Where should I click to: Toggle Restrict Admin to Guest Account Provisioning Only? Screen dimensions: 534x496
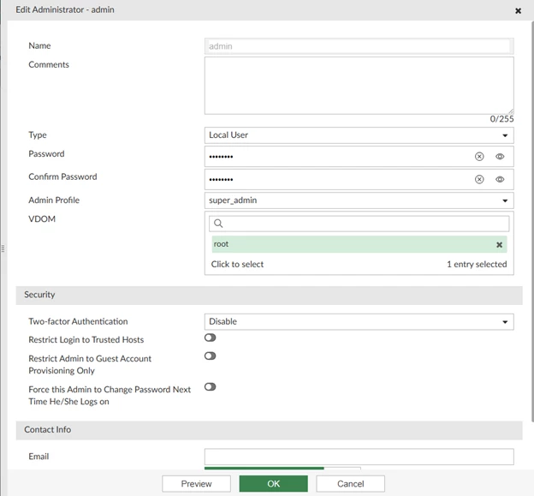click(211, 356)
